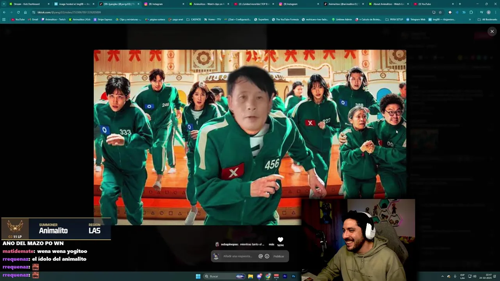Close the Stream - Kick Dashboard tab

(48, 4)
